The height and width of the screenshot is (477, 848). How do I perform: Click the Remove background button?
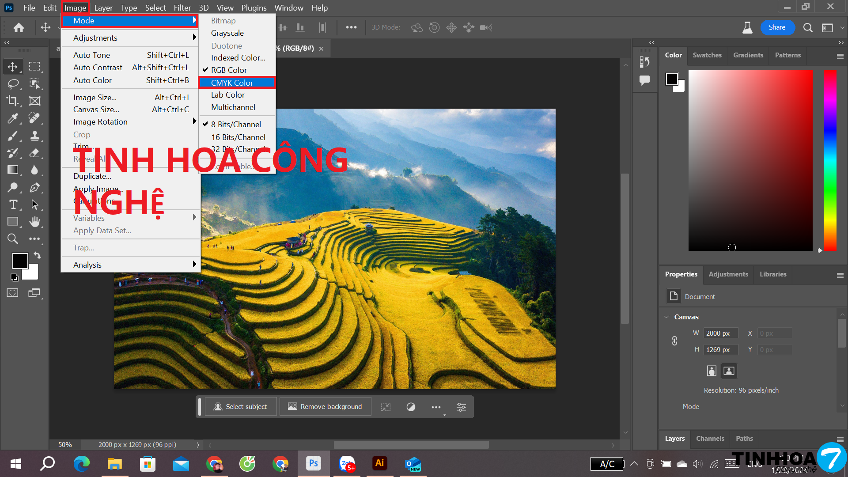[x=325, y=406]
